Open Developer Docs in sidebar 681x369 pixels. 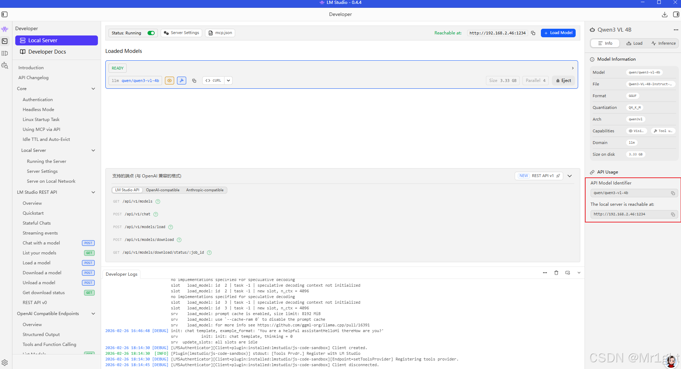coord(56,52)
